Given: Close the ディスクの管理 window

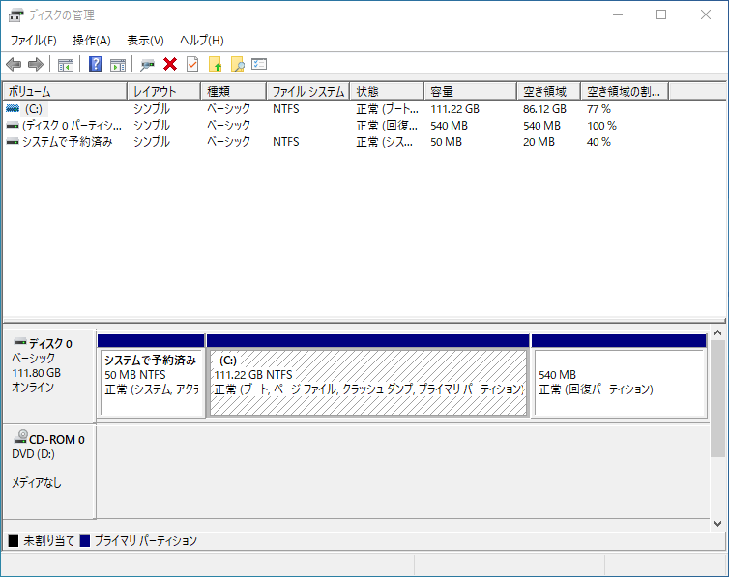Looking at the screenshot, I should [x=705, y=14].
